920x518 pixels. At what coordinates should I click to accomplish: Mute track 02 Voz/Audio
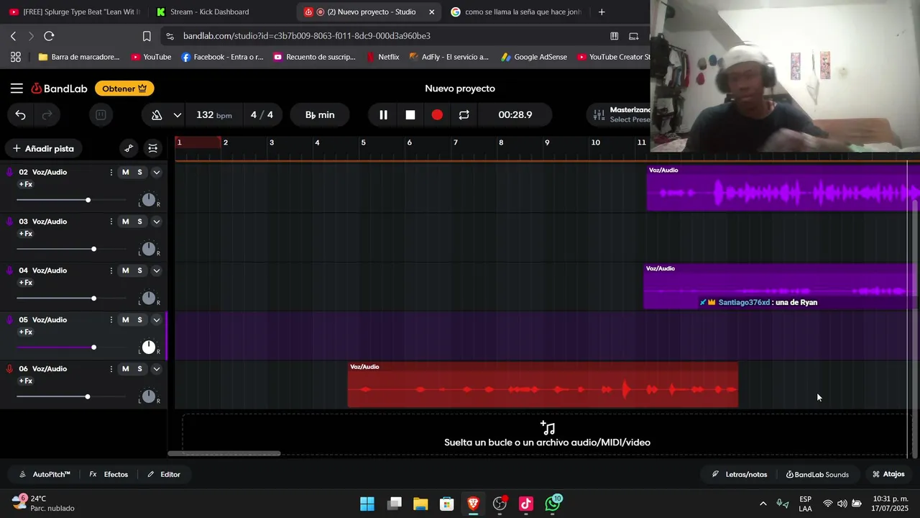pyautogui.click(x=126, y=173)
